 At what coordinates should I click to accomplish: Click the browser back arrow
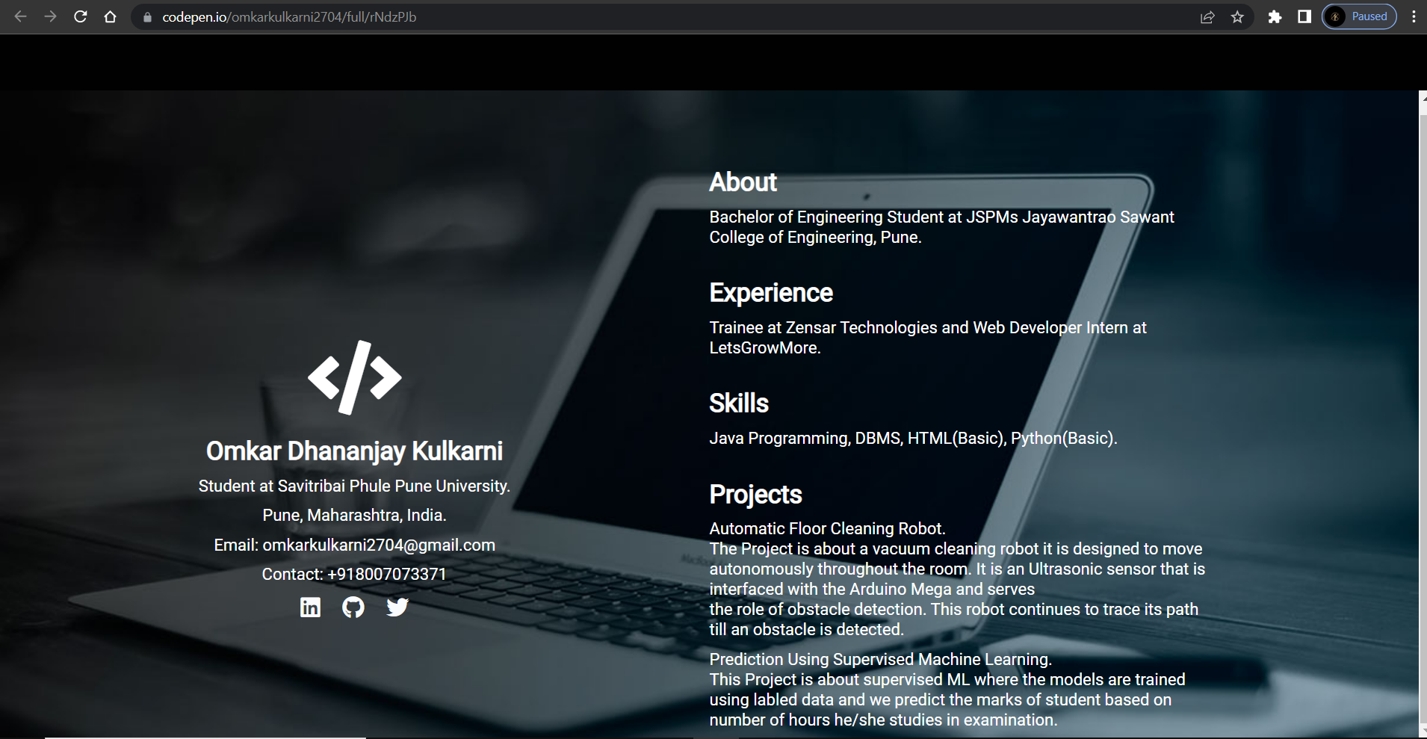point(19,16)
